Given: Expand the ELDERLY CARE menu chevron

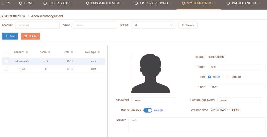Looking at the screenshot, I should [x=75, y=3].
